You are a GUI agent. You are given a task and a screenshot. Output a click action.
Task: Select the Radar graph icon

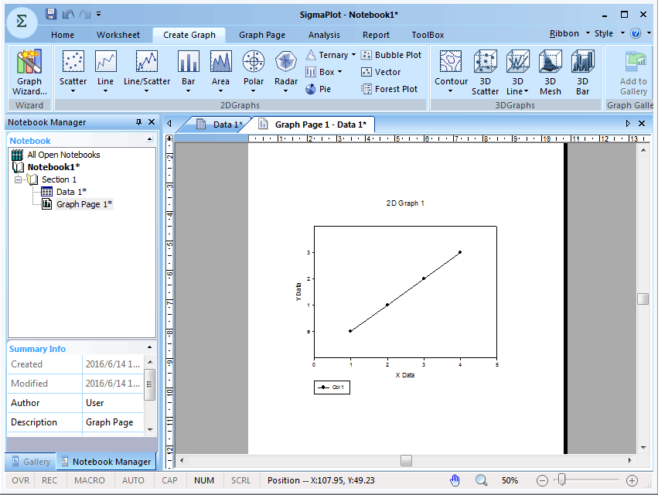pyautogui.click(x=286, y=62)
